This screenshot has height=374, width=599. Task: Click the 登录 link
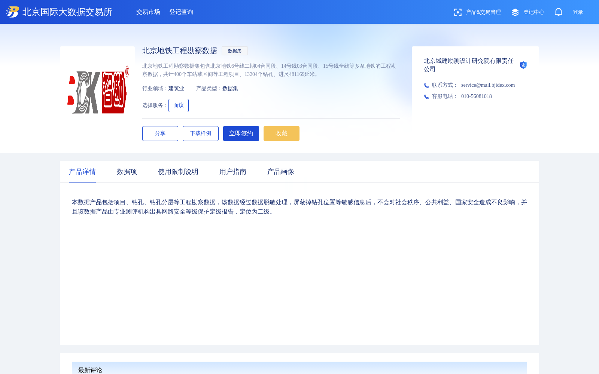578,12
